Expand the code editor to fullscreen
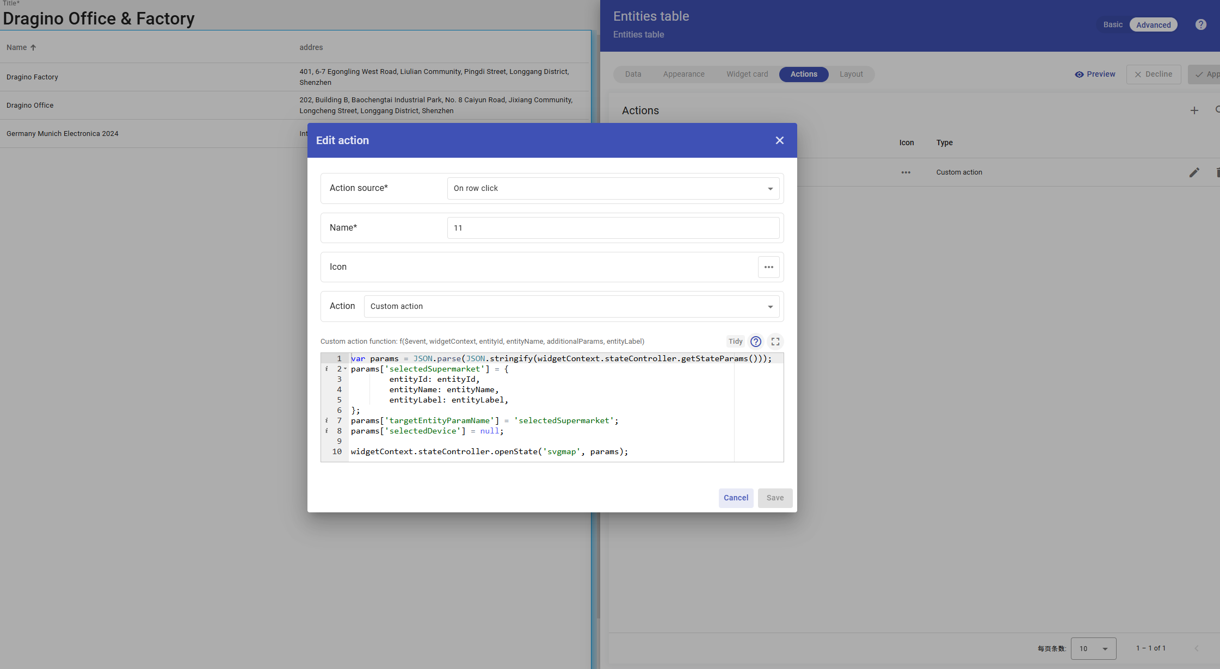The height and width of the screenshot is (669, 1220). tap(775, 342)
